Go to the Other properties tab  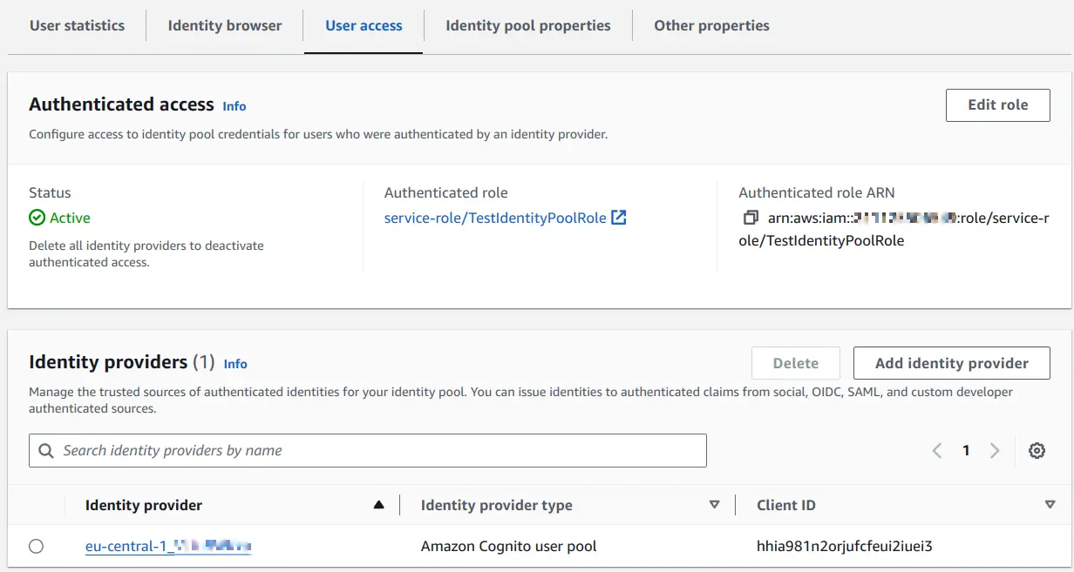(711, 26)
